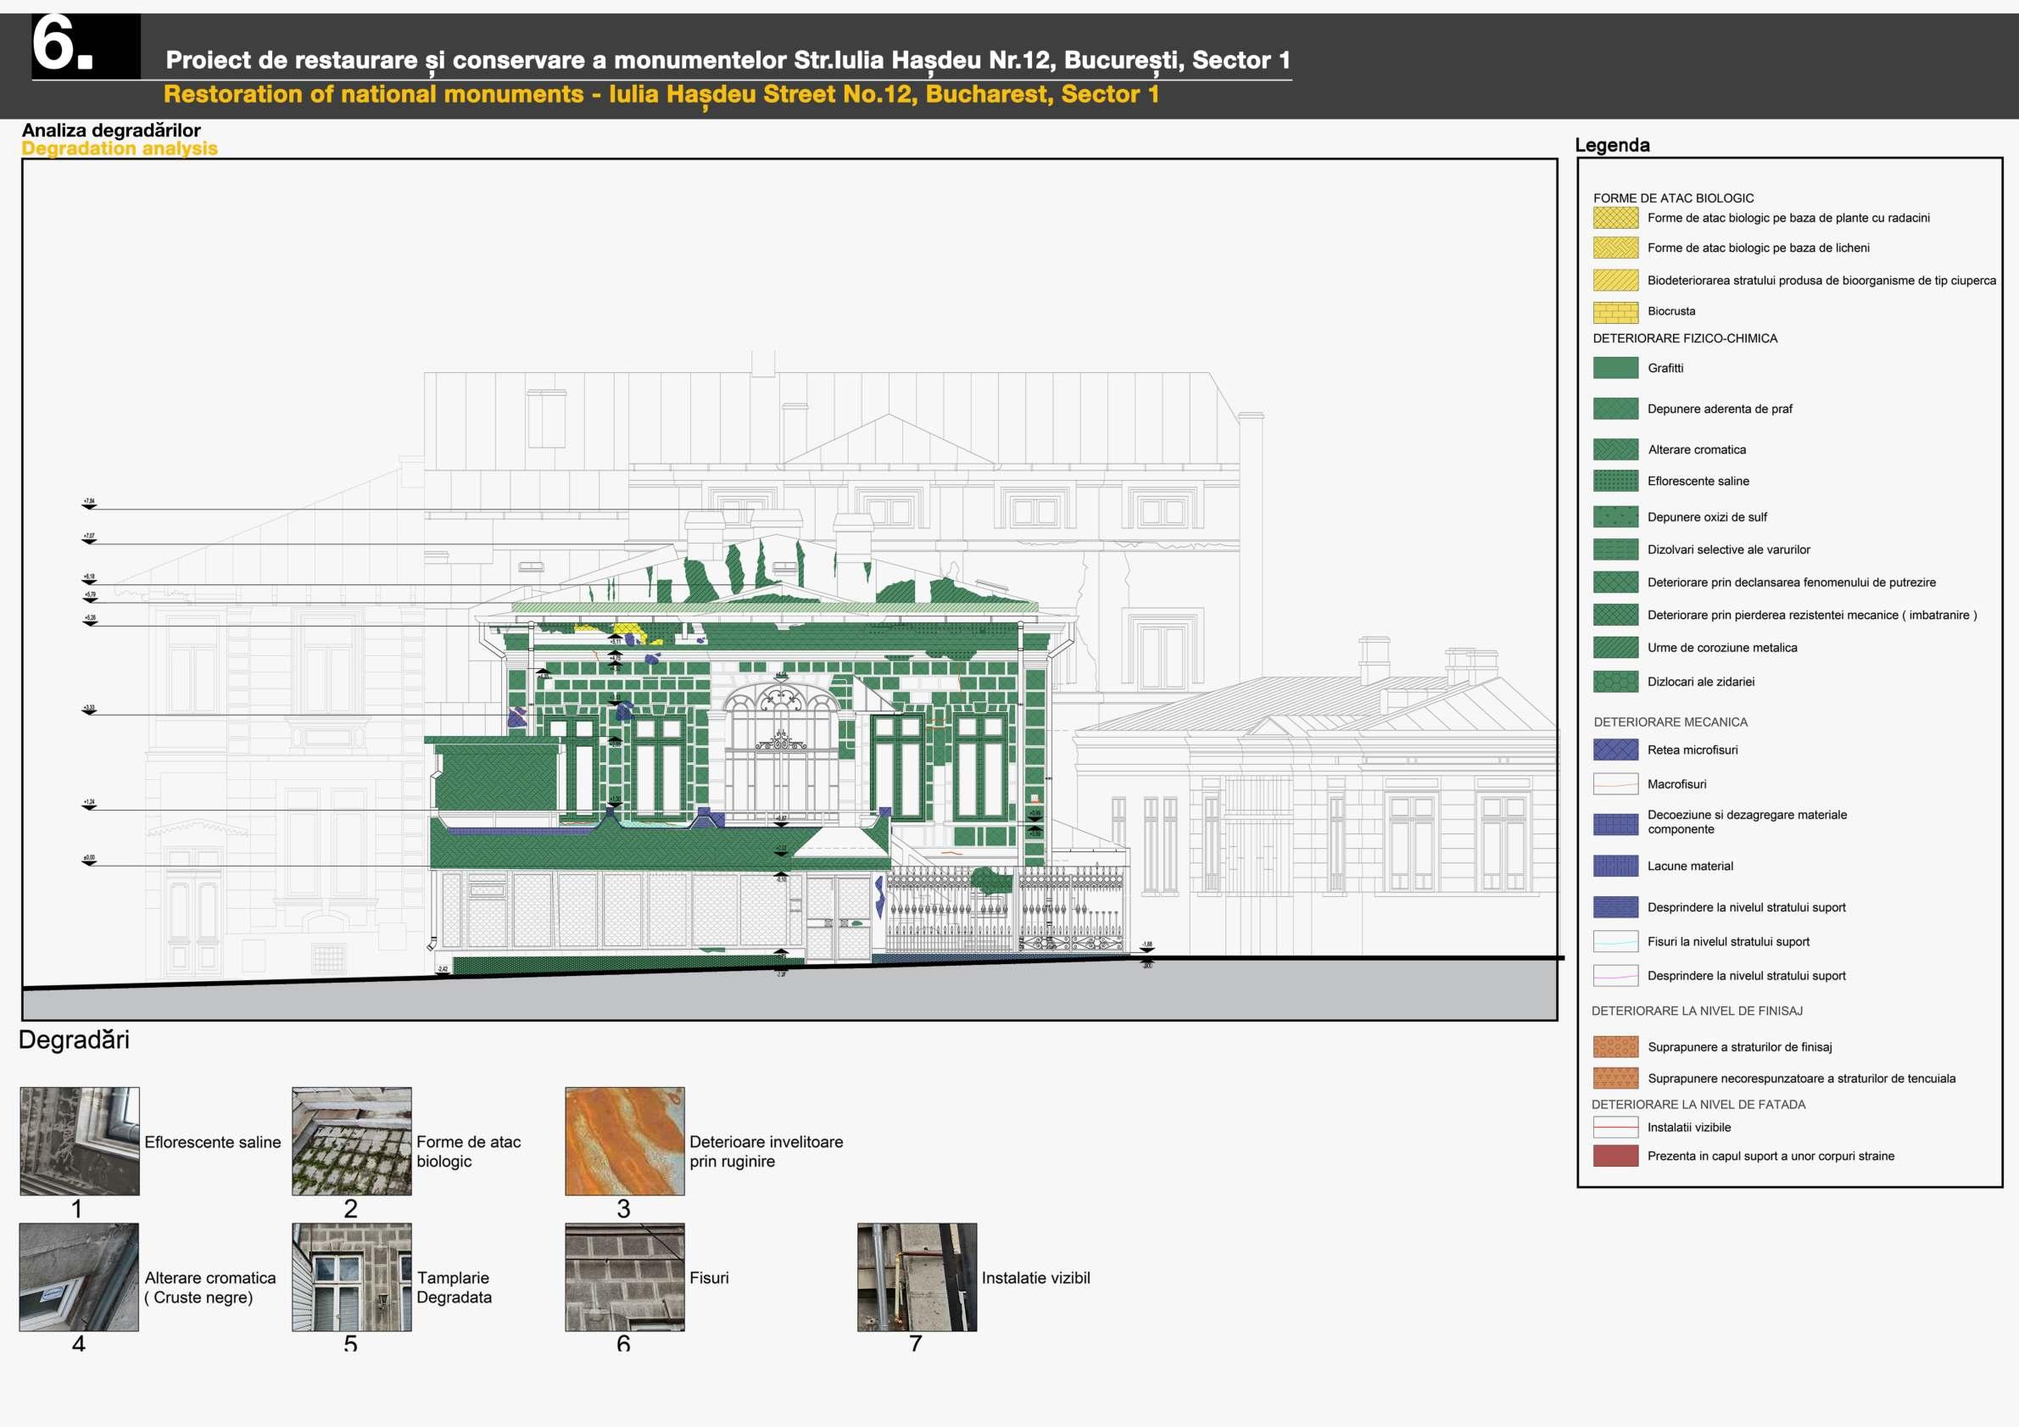
Task: Click the Grafitti legend green swatch
Action: pos(1615,367)
